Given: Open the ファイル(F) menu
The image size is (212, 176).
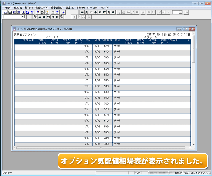Looking at the screenshot, I should click(x=7, y=7).
